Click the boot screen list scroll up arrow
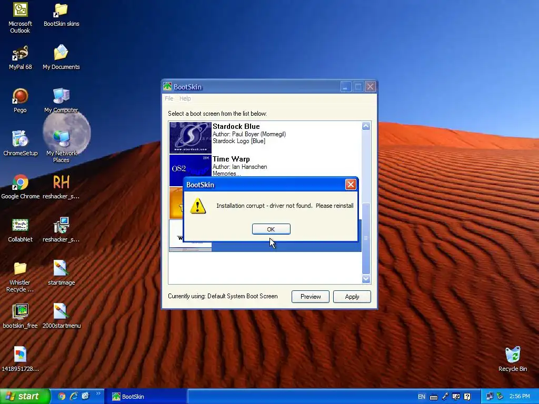 click(366, 126)
